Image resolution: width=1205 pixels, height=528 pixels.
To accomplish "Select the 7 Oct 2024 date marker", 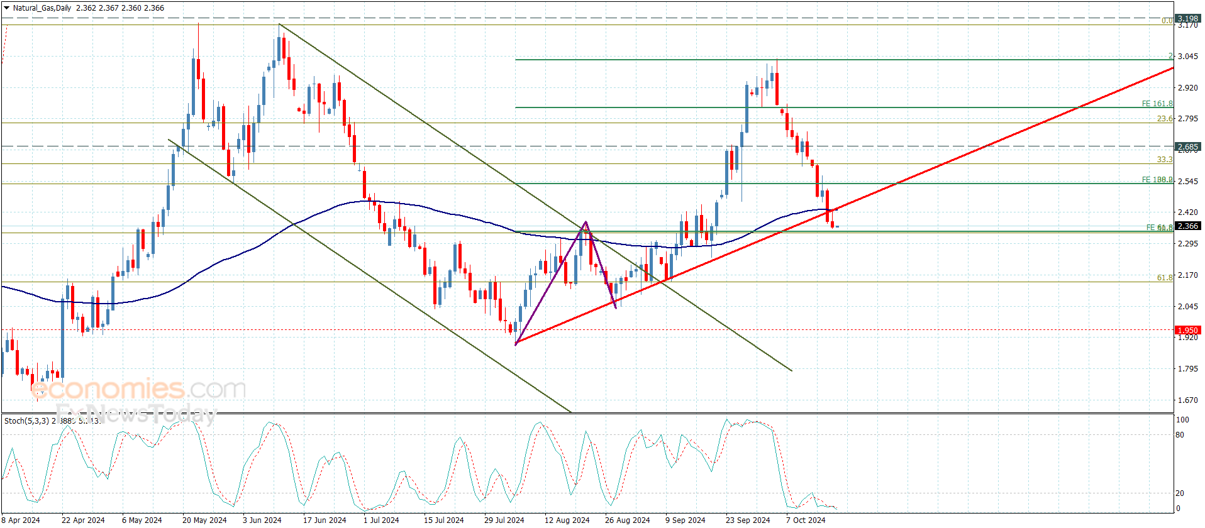I will point(805,520).
